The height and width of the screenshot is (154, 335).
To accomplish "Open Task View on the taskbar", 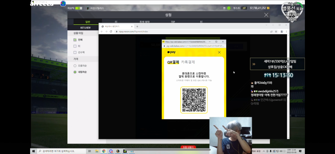I will (90, 151).
